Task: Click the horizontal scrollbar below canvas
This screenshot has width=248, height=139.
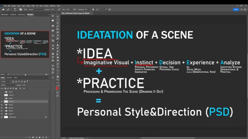Action: click(168, 138)
